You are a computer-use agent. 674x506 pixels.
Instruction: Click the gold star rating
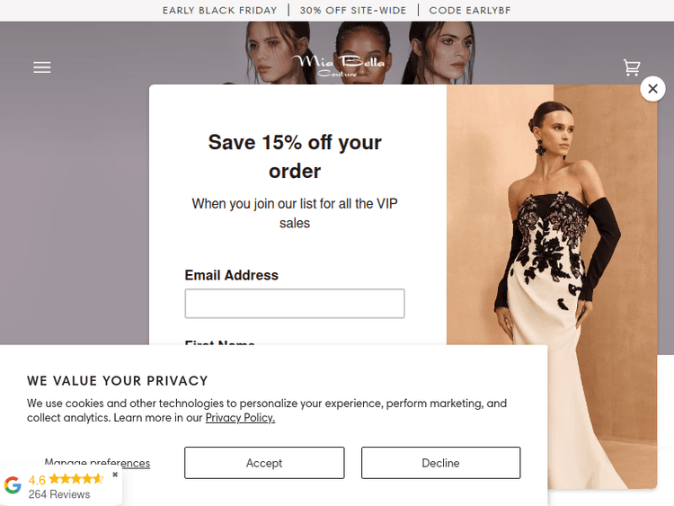[x=76, y=478]
